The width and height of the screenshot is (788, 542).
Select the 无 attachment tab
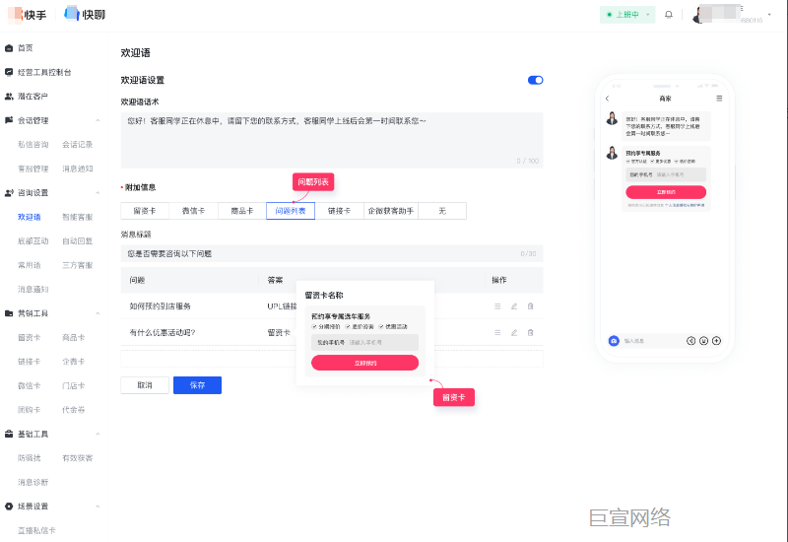pos(442,211)
